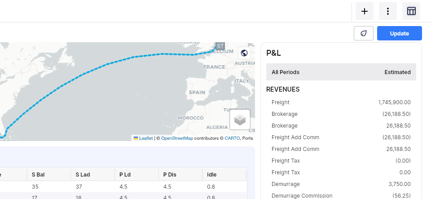The image size is (431, 199).
Task: Click the leaf emissions icon button
Action: [x=364, y=33]
